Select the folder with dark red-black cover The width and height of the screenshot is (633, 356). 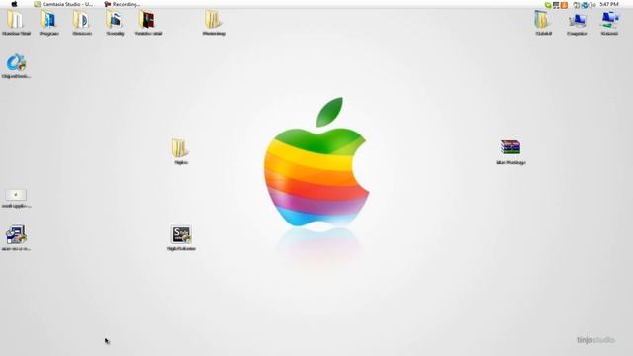point(147,23)
